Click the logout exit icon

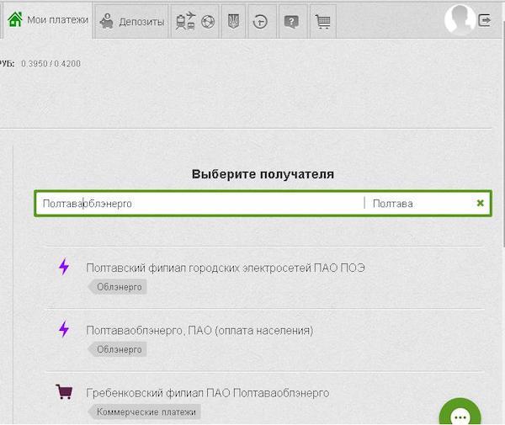click(486, 19)
